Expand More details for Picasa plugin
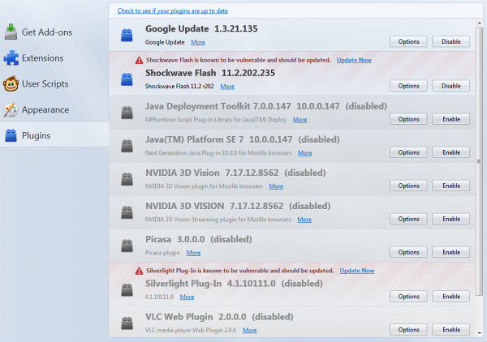487x342 pixels. coord(194,252)
